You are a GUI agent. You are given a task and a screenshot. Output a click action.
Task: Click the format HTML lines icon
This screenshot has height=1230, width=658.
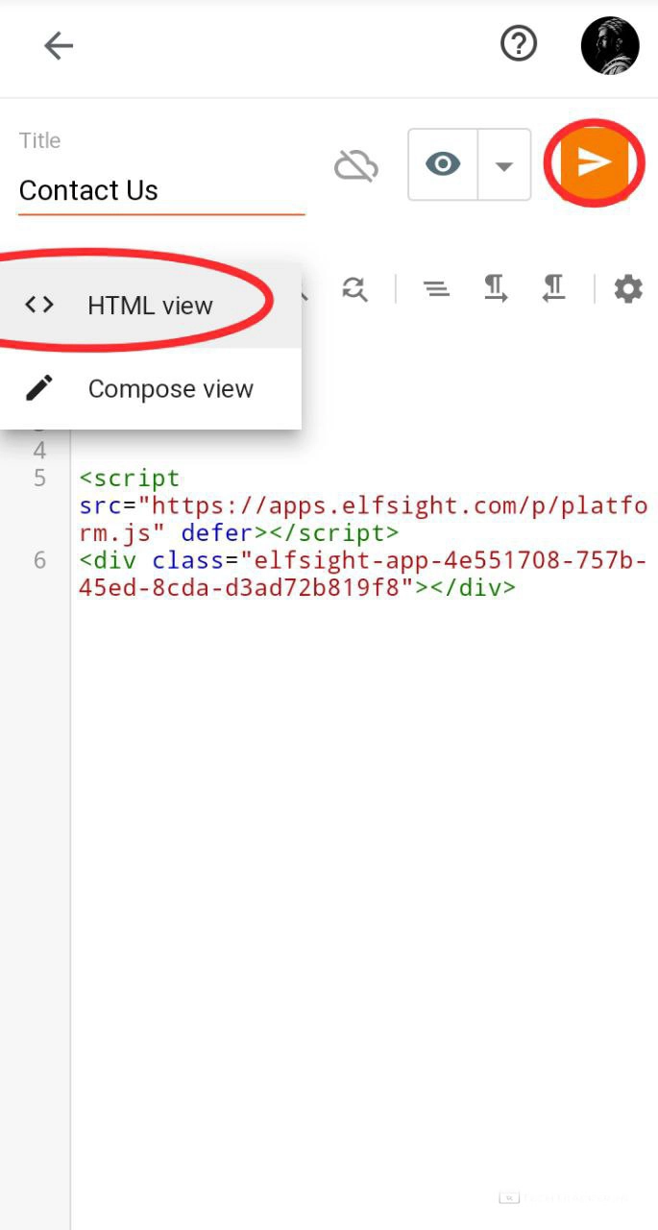pos(437,288)
